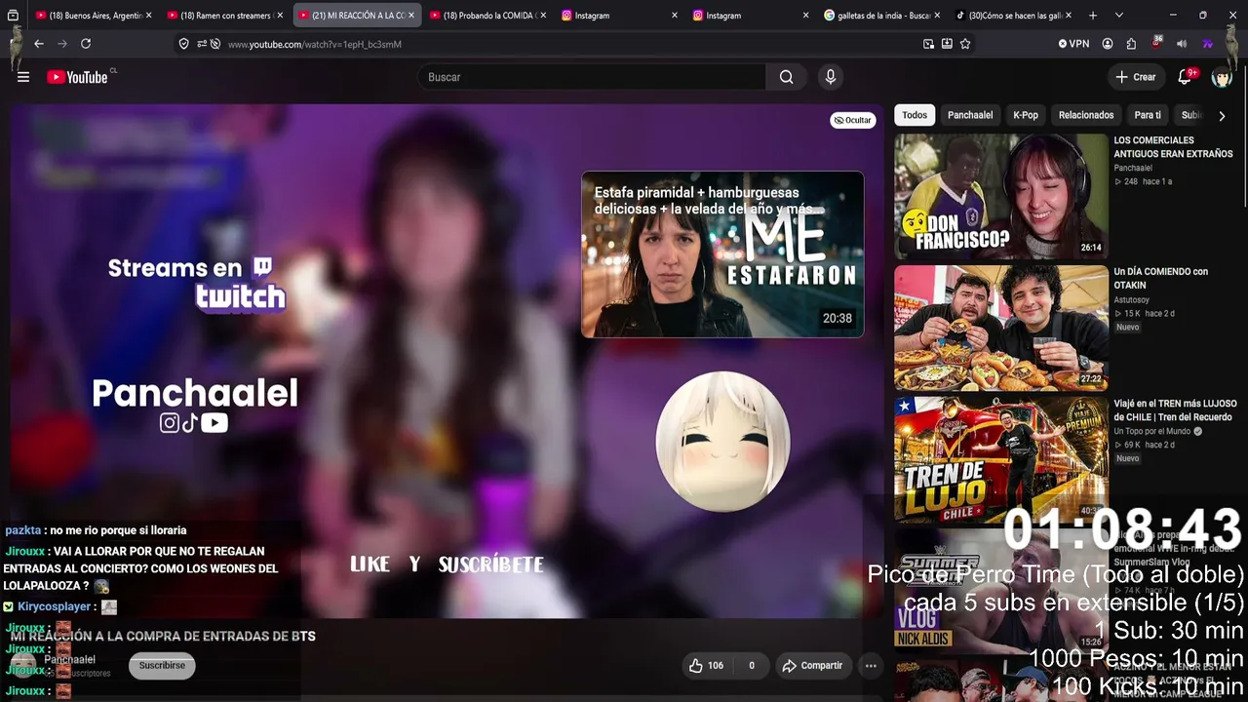Viewport: 1248px width, 702px height.
Task: Bookmark this page with star icon
Action: click(x=965, y=44)
